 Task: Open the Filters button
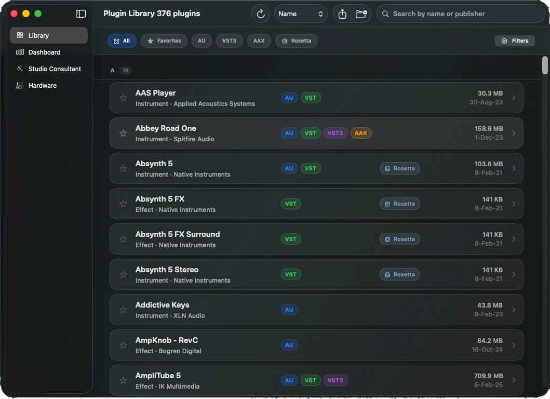(x=515, y=41)
